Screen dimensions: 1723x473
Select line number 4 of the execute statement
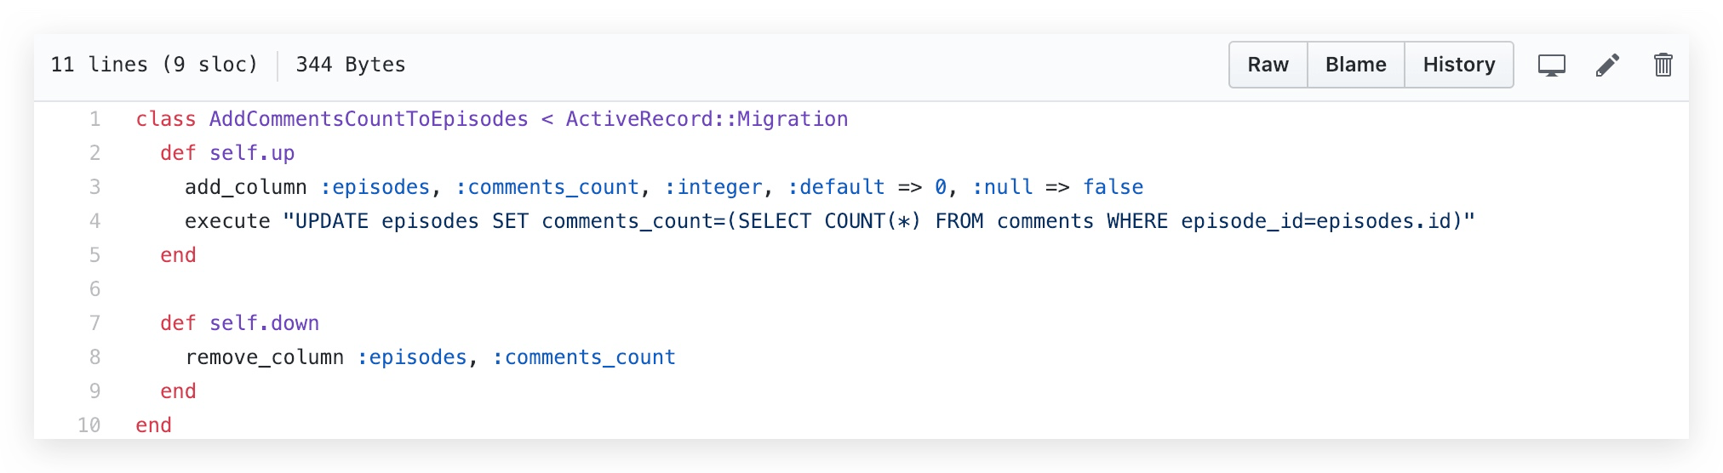(94, 221)
